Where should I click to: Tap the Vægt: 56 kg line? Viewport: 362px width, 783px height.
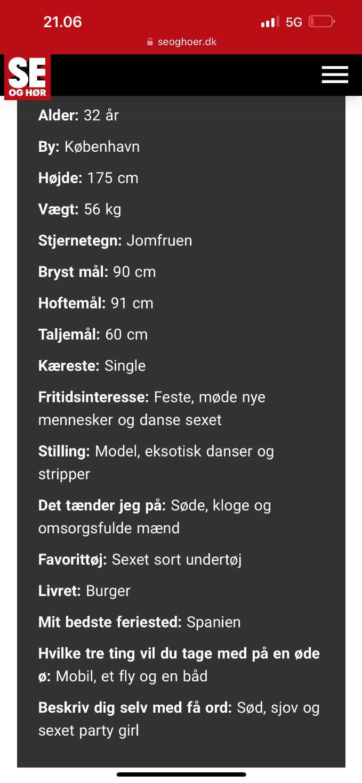[x=80, y=209]
